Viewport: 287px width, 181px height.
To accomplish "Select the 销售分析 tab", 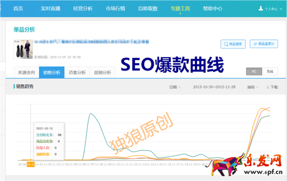I will [51, 73].
